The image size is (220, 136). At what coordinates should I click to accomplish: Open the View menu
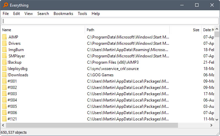point(28,14)
